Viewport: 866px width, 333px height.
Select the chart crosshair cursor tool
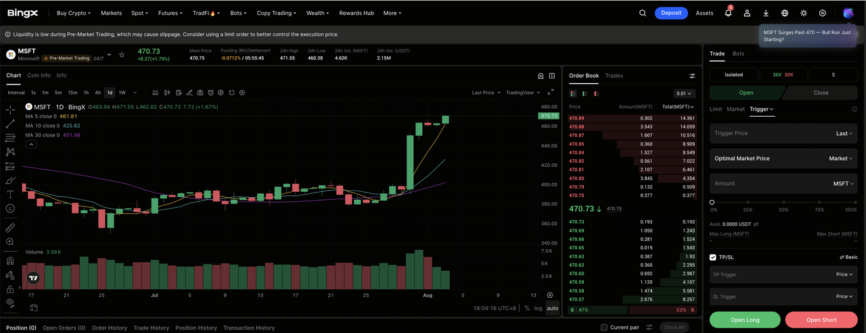tap(10, 109)
